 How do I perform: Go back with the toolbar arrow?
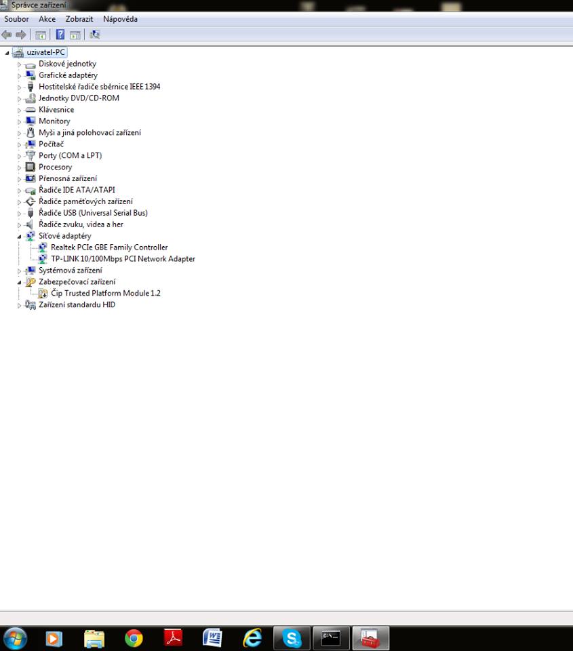click(6, 35)
